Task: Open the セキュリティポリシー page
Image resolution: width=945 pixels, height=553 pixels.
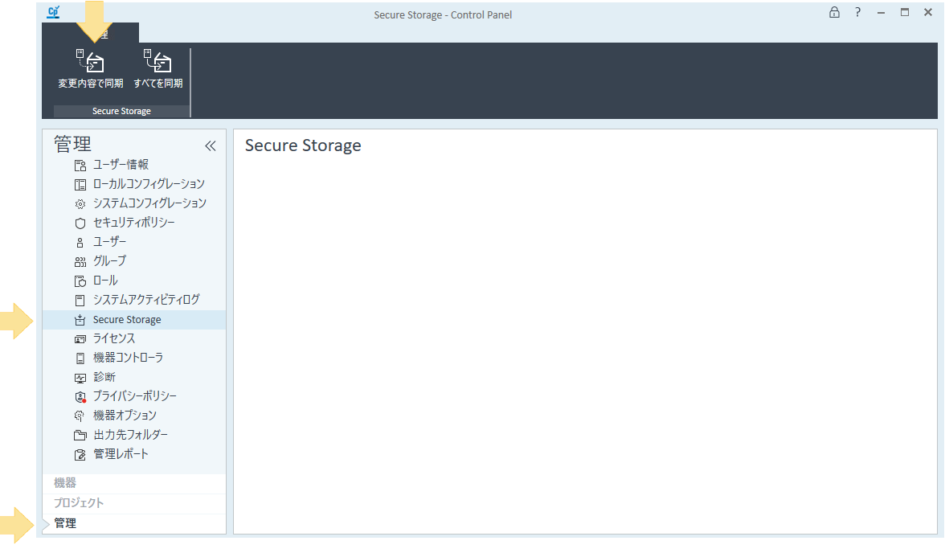Action: (x=133, y=223)
